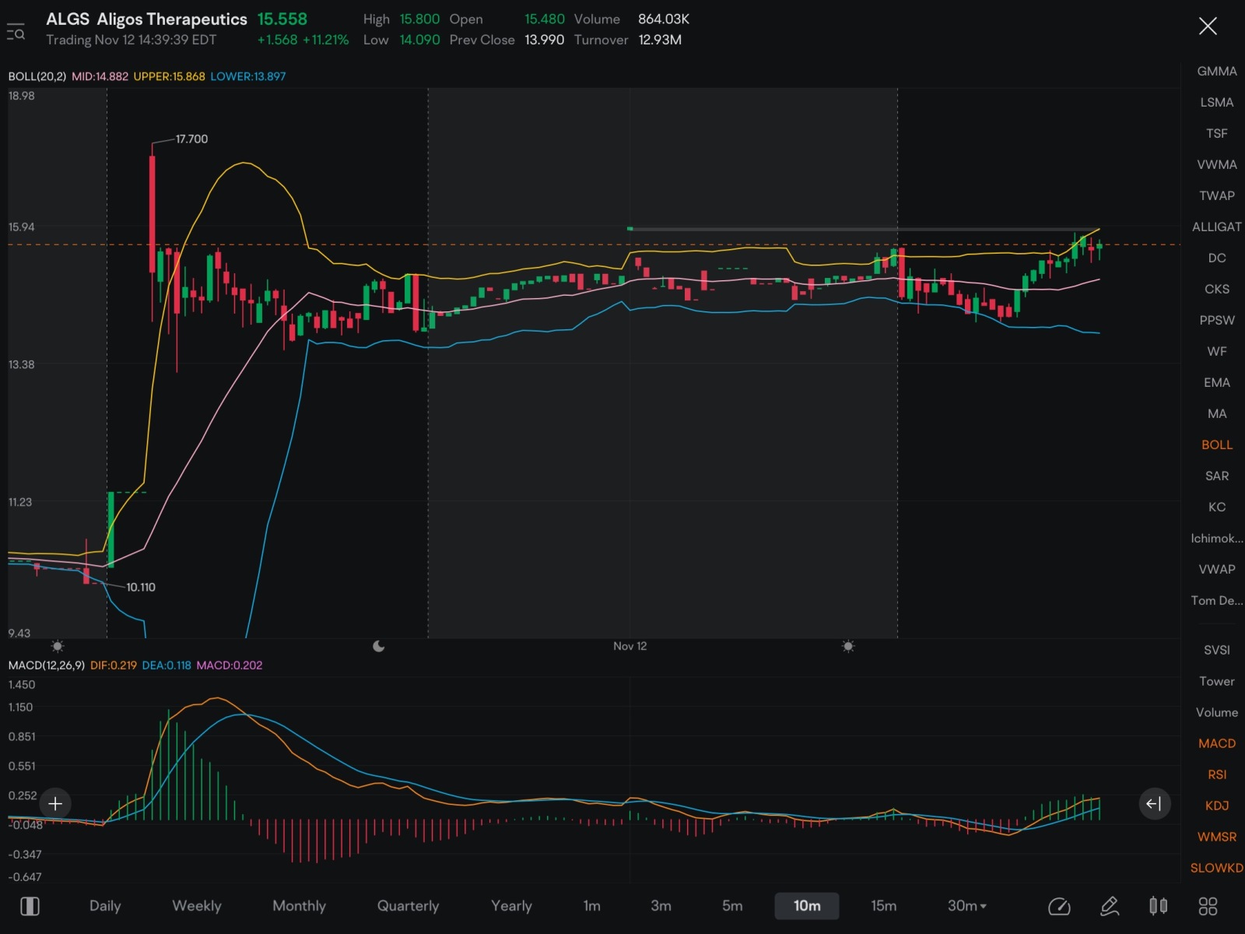This screenshot has height=934, width=1245.
Task: Tap the first sun pre-market session marker
Action: coord(58,646)
